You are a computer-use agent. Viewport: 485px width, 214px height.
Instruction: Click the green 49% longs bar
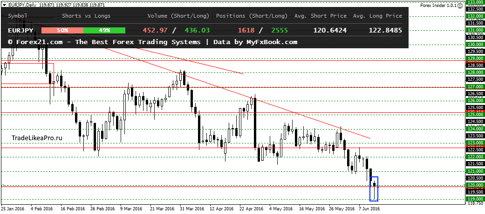104,30
